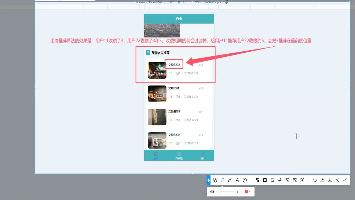This screenshot has width=355, height=200.
Task: Click the 文物名称7 title
Action: pyautogui.click(x=174, y=111)
